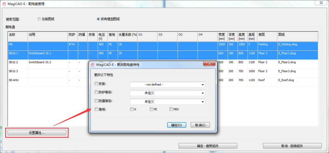Viewport: 329px width, 153px height.
Task: Click the Switchboard 10.2 description cell
Action: pyautogui.click(x=48, y=64)
